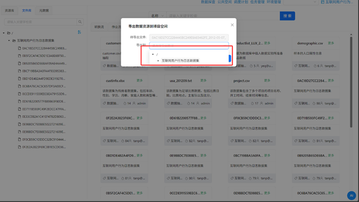Click tag icon on demographic.csv card
359x202 pixels.
296,66
